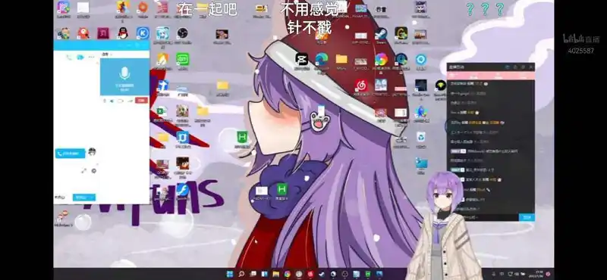Click the red hang-up button
This screenshot has height=280, width=607.
pyautogui.click(x=142, y=101)
